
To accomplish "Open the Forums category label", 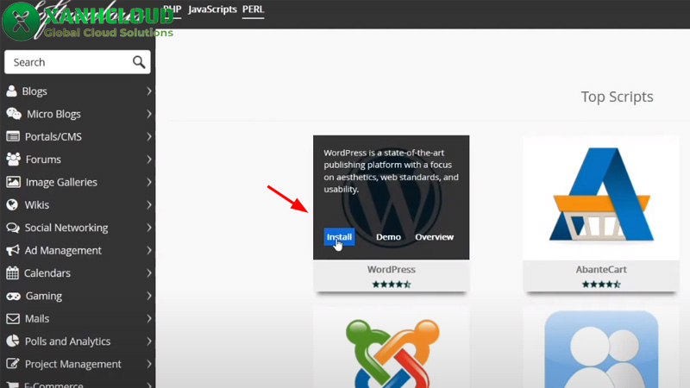I will 43,160.
